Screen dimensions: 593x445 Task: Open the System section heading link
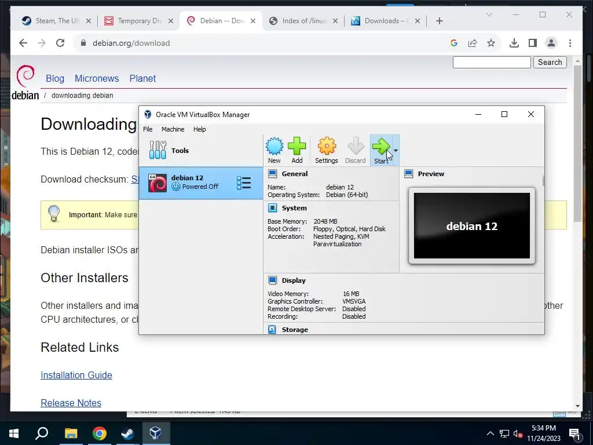point(294,208)
